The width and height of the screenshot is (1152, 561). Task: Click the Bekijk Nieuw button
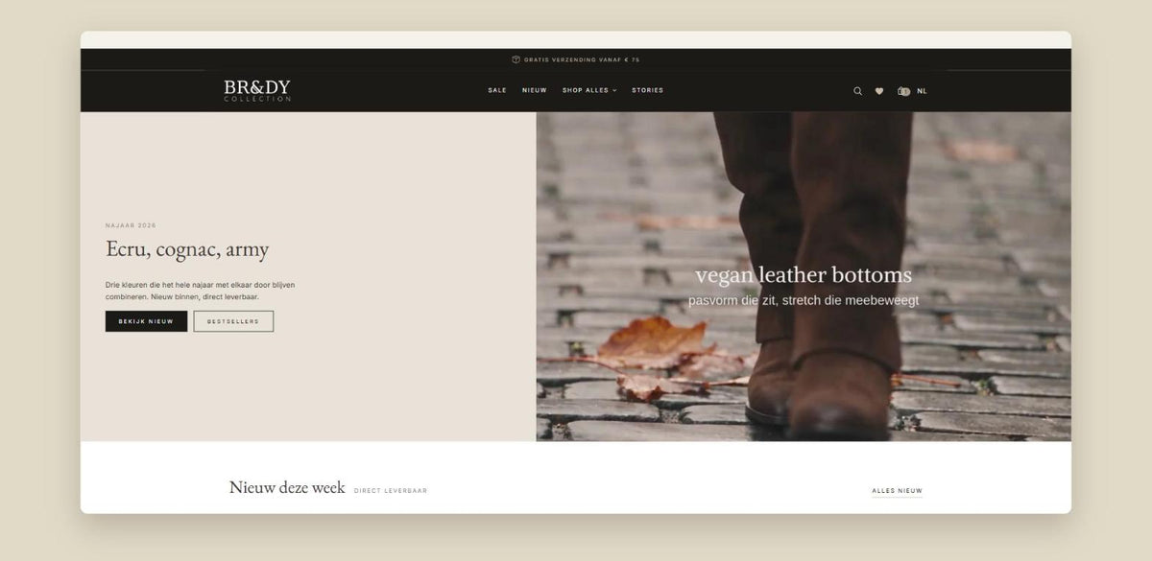click(x=146, y=321)
